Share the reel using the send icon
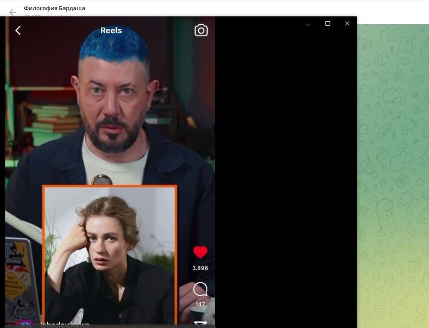Screen dimensions: 429x328 200,324
